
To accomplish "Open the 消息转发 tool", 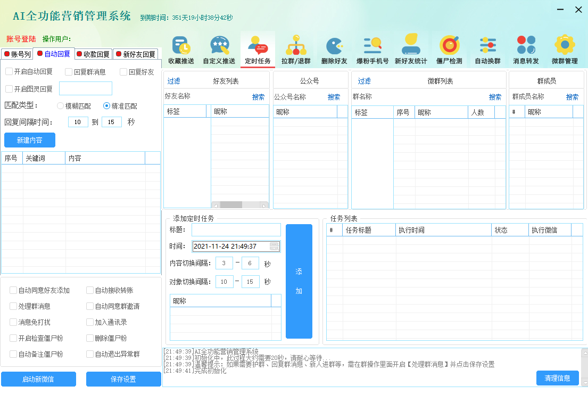I will [x=526, y=50].
